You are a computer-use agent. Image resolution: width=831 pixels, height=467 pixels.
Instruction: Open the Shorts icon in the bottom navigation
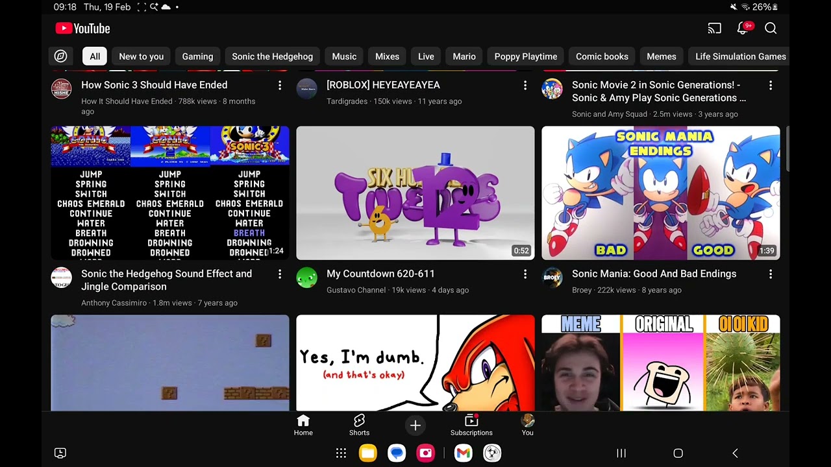(359, 425)
